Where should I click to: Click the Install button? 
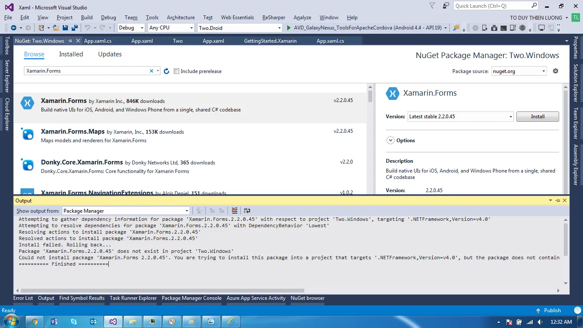tap(537, 117)
